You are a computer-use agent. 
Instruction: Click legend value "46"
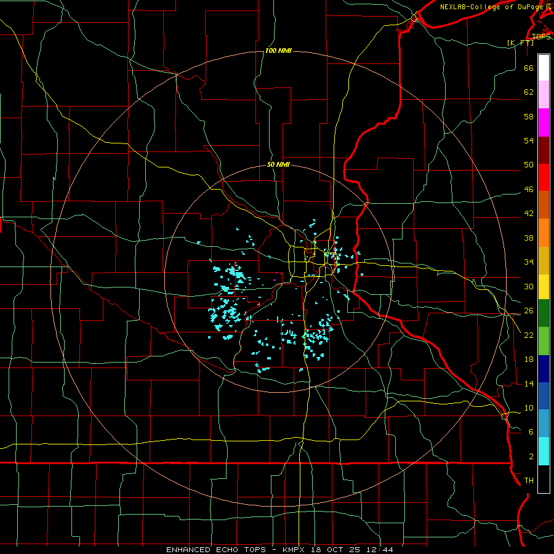pyautogui.click(x=529, y=190)
